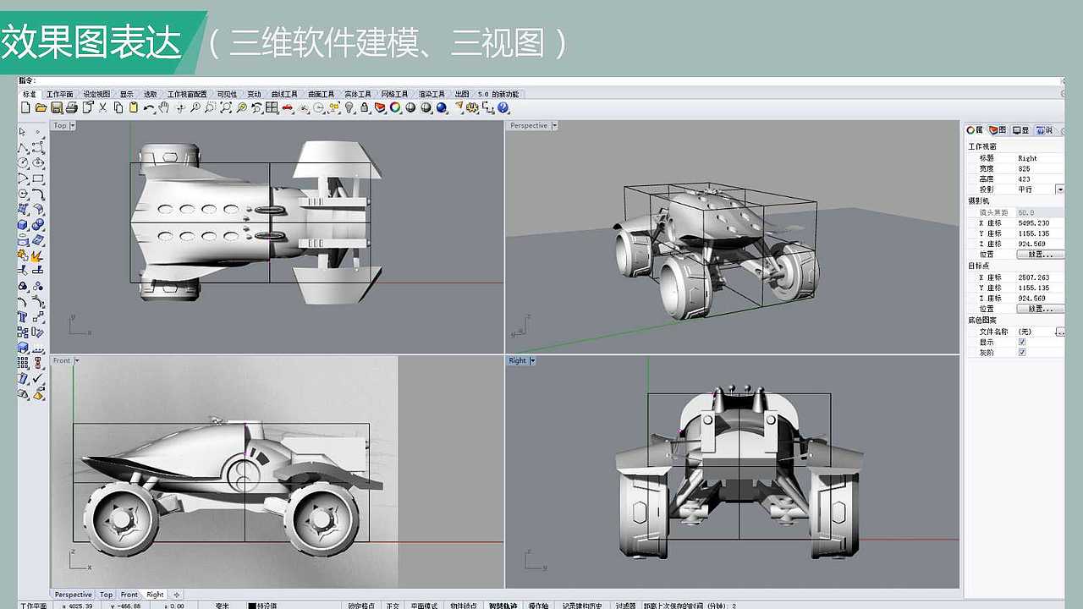Select the Print icon on the toolbar
This screenshot has height=609, width=1083.
[x=73, y=108]
